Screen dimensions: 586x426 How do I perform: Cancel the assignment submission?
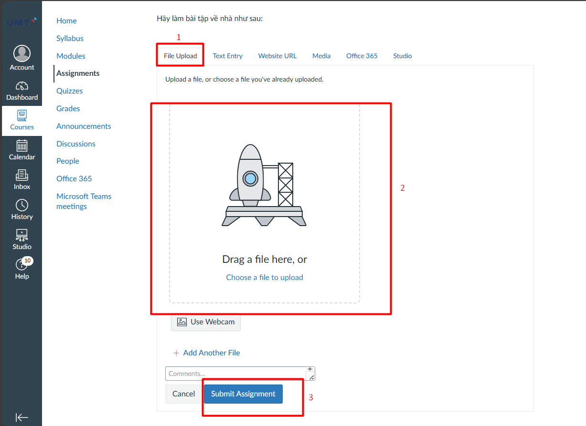tap(184, 394)
